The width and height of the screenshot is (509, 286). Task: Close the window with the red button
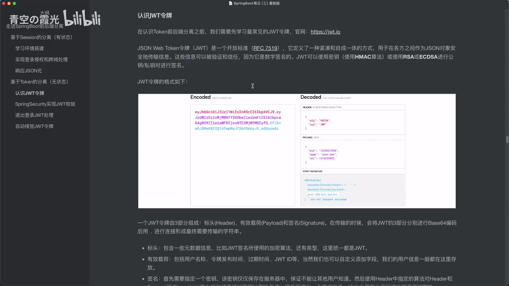pos(3,3)
